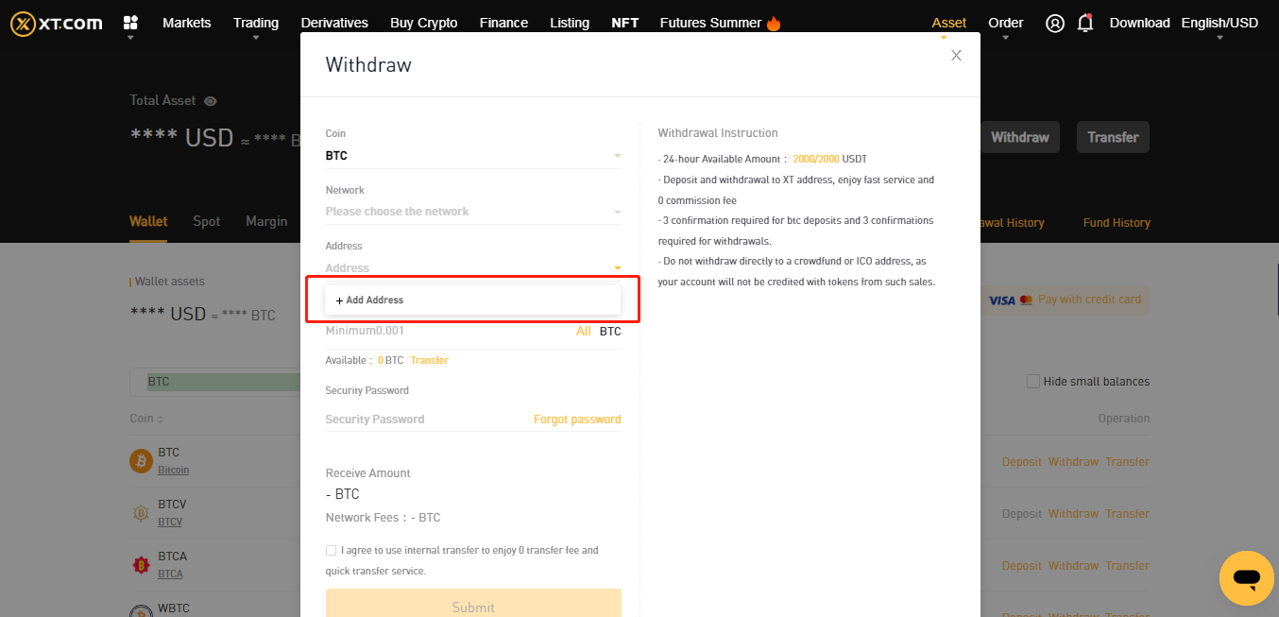Open the Markets menu
Screen dimensions: 1279x617
(x=186, y=23)
